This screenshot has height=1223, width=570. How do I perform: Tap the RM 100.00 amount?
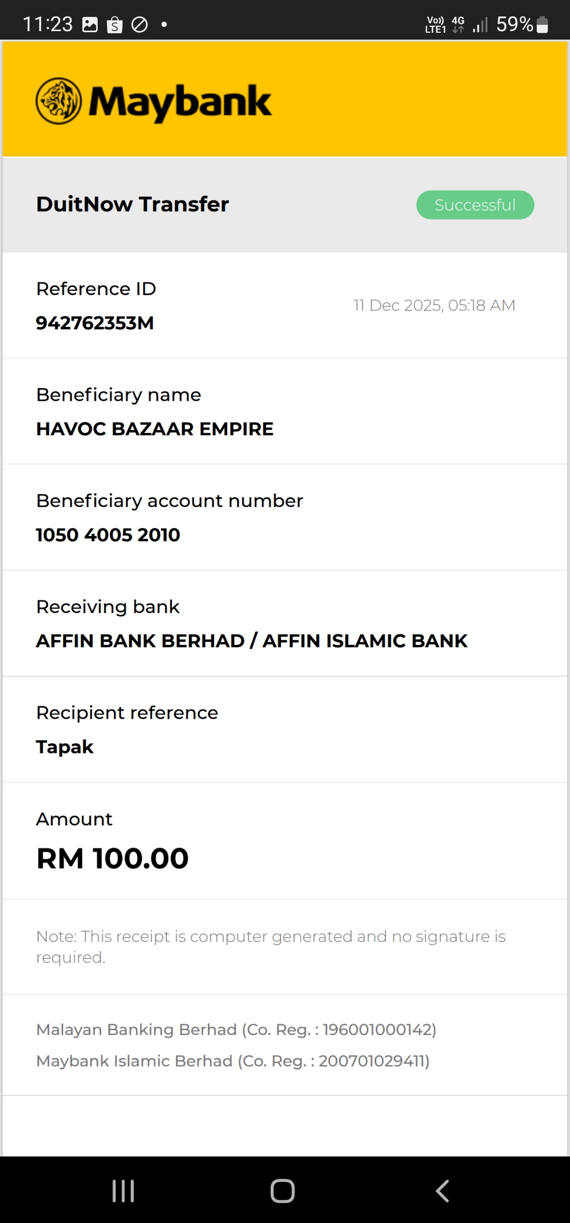(x=112, y=858)
